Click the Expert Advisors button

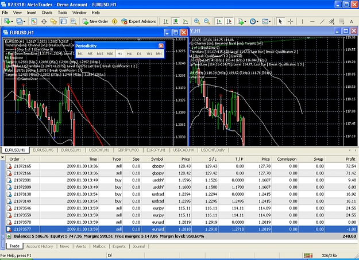tap(139, 21)
